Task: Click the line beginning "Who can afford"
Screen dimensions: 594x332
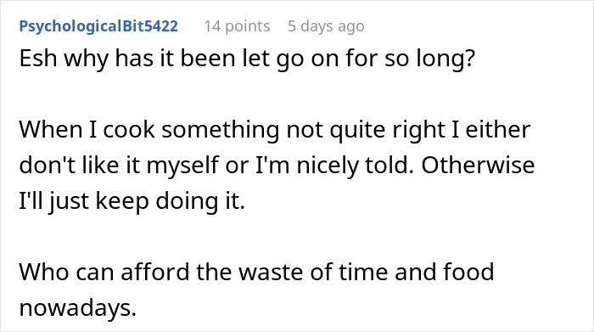Action: (256, 272)
